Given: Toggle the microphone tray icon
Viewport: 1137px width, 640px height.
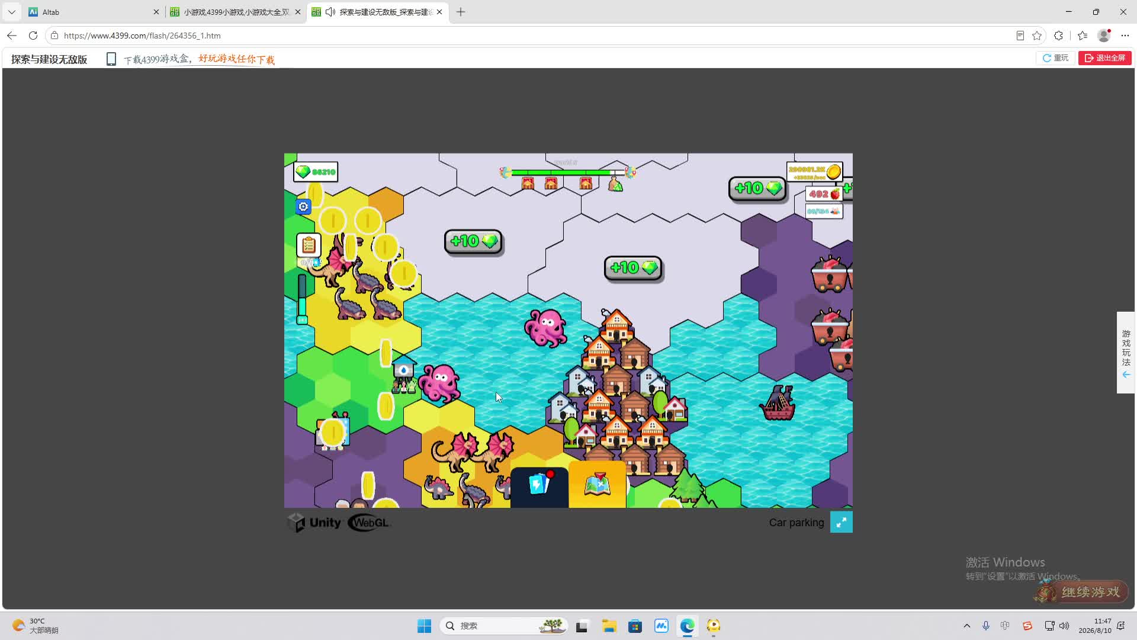Looking at the screenshot, I should [986, 626].
